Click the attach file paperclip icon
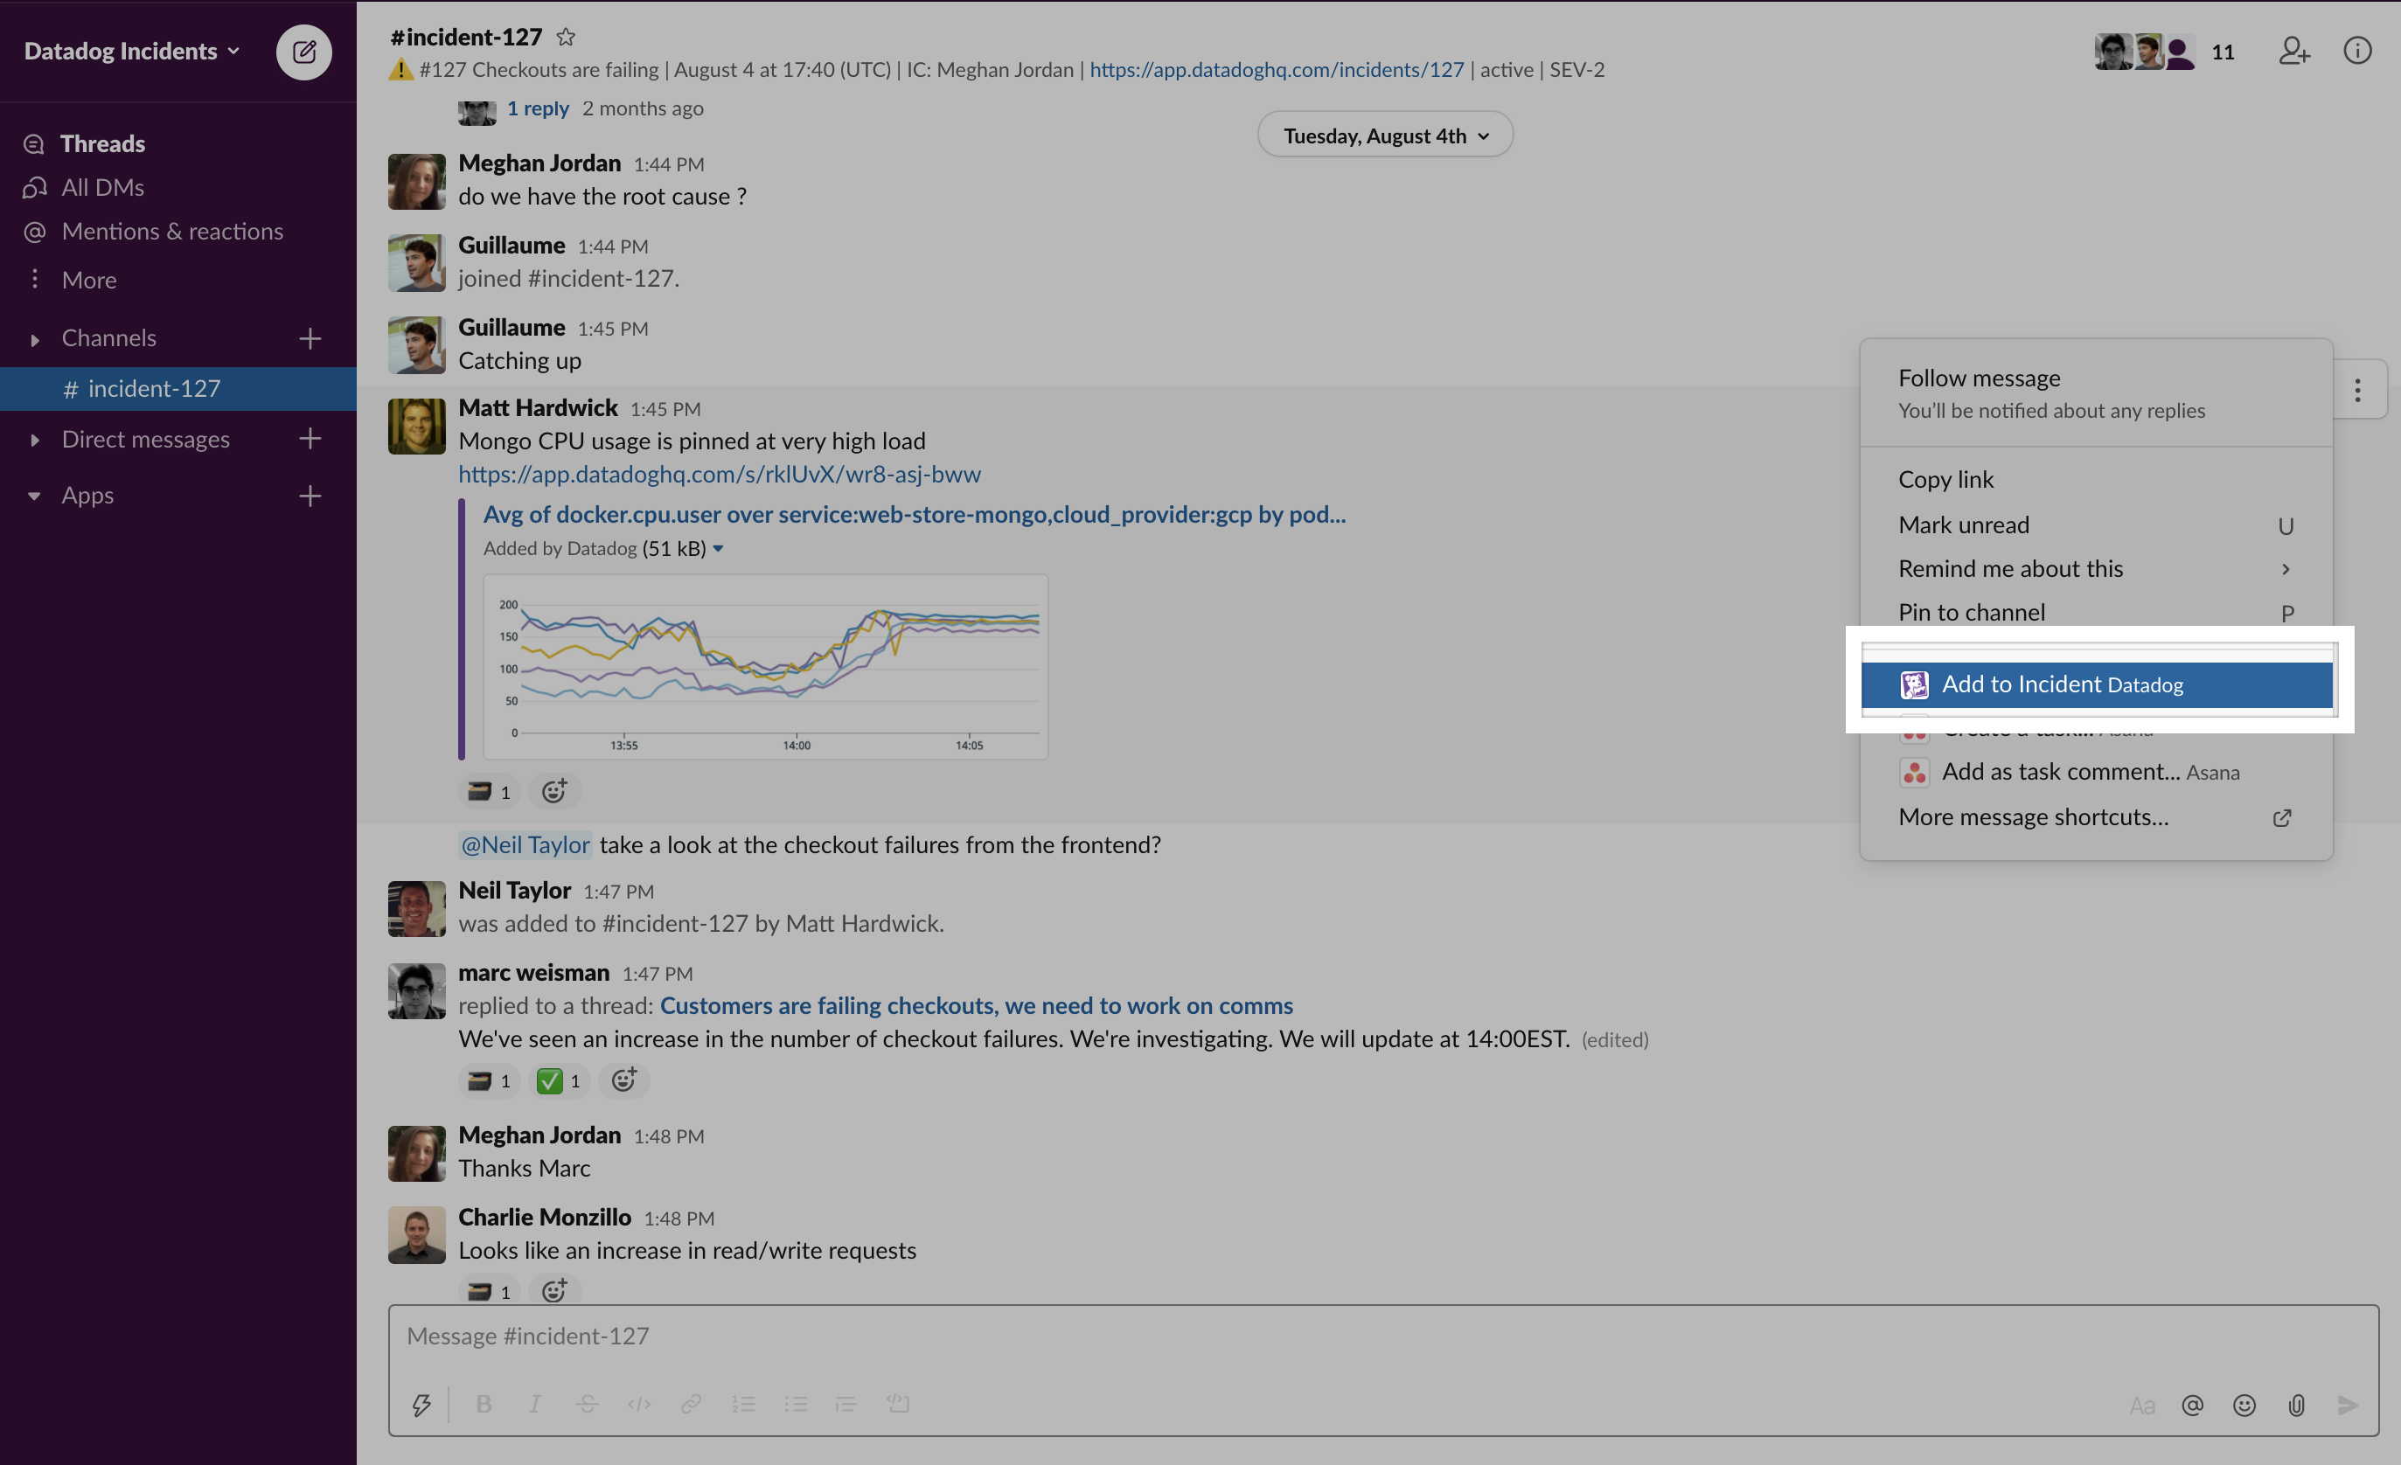Image resolution: width=2401 pixels, height=1465 pixels. point(2296,1405)
